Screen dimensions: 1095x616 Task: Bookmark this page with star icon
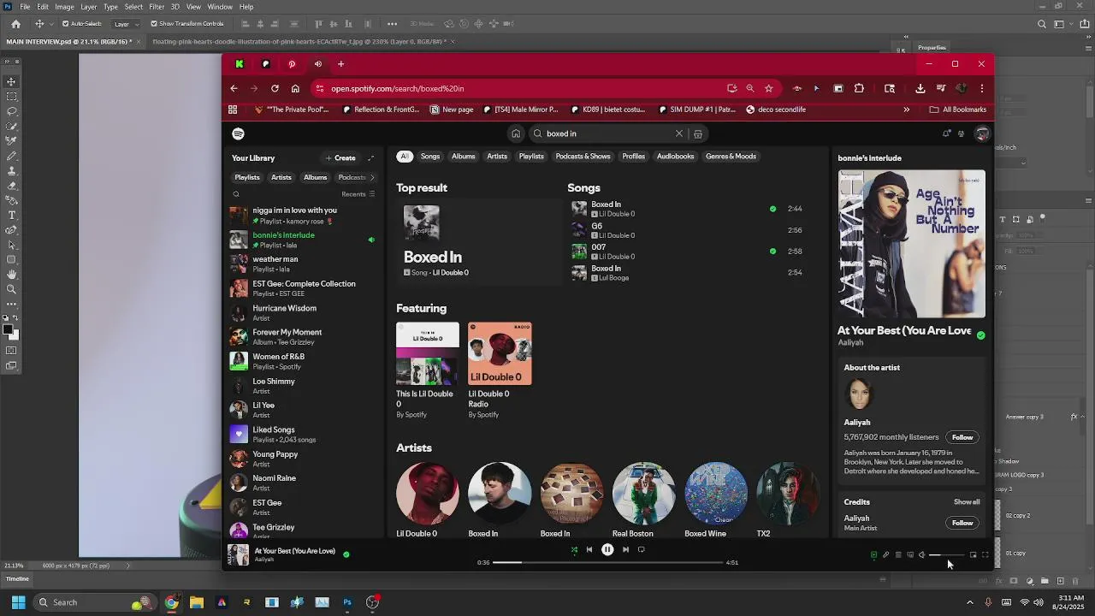pos(768,88)
